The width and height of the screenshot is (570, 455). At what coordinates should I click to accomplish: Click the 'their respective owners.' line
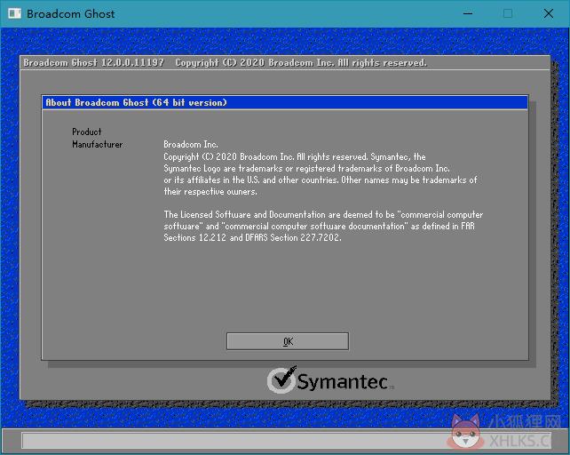pyautogui.click(x=210, y=191)
